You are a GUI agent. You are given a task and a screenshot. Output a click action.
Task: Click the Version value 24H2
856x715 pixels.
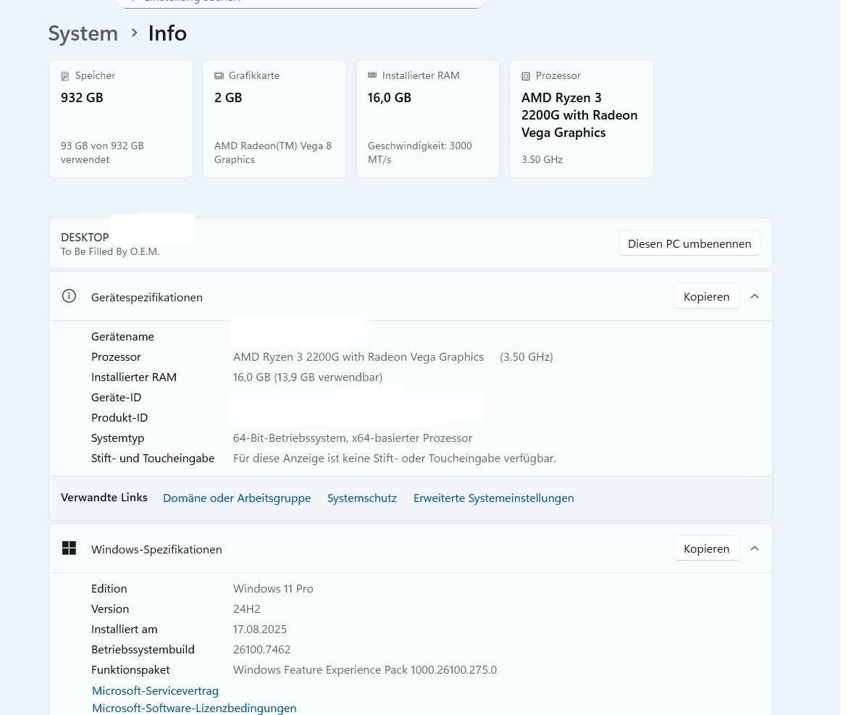[x=247, y=609]
